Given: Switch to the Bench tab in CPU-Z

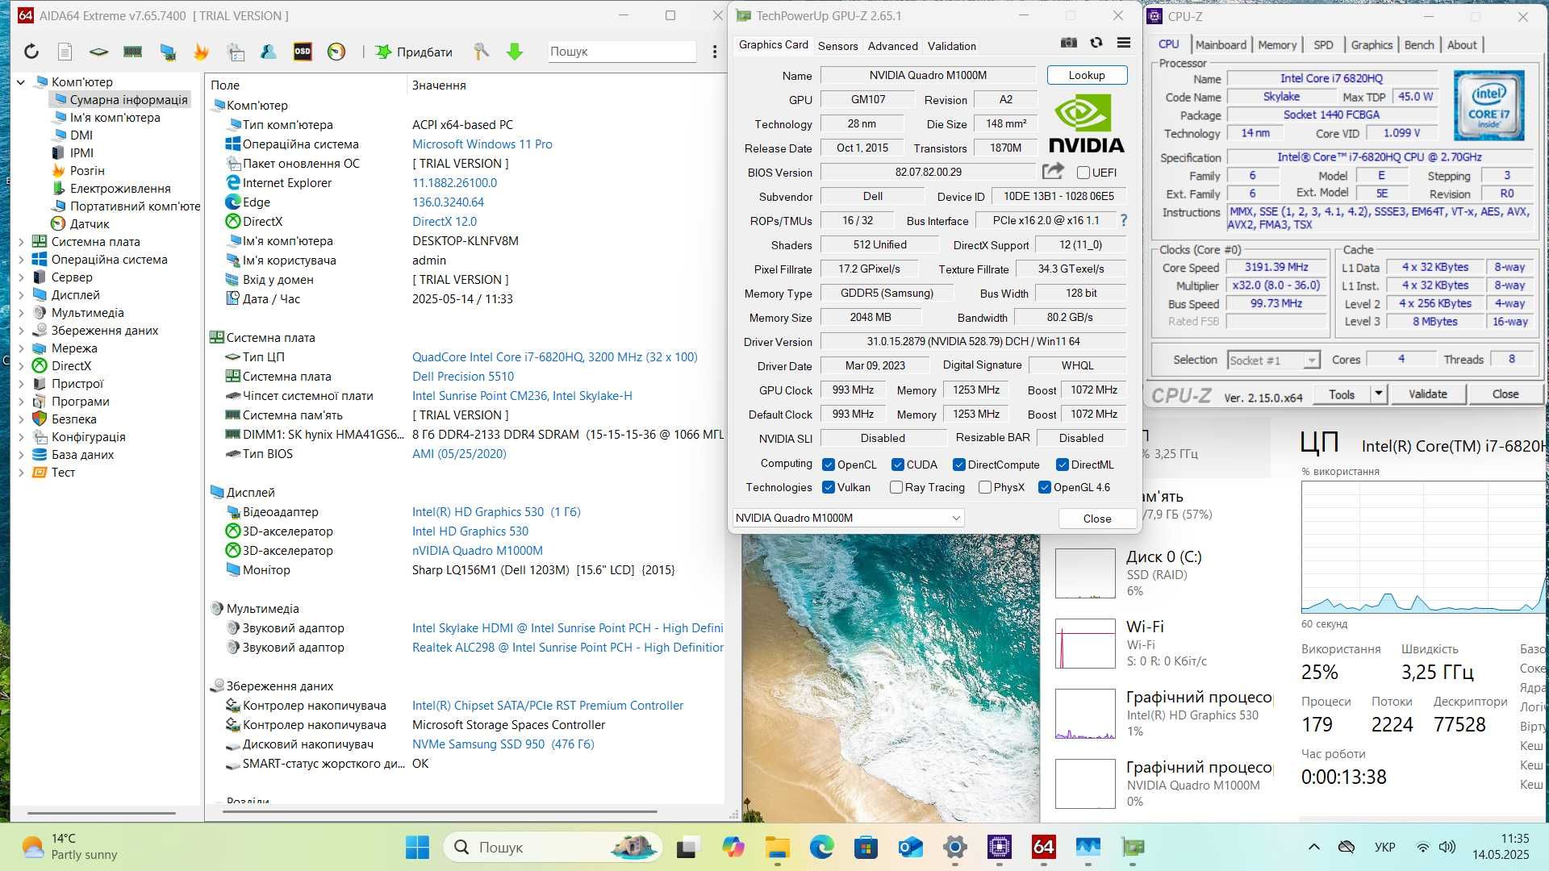Looking at the screenshot, I should (1419, 45).
